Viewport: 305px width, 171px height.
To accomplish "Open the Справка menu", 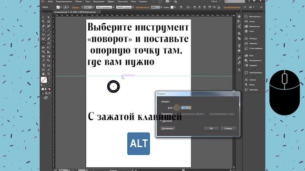I will coord(143,1).
